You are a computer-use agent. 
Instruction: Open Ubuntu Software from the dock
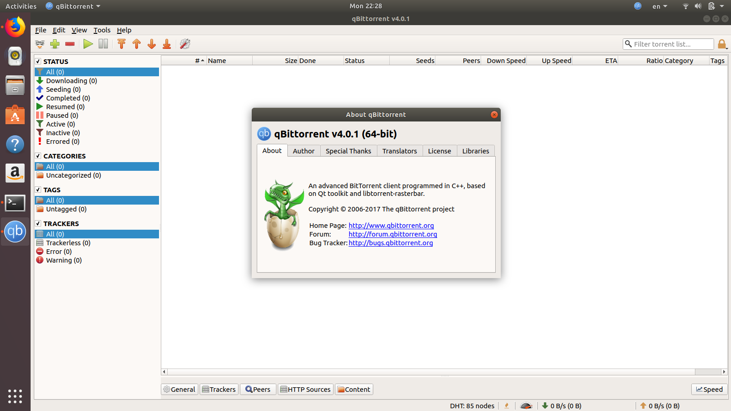15,115
